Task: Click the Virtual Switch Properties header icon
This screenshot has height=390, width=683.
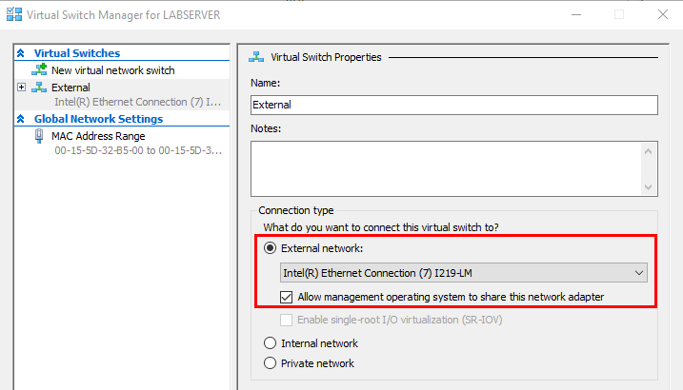Action: click(255, 57)
